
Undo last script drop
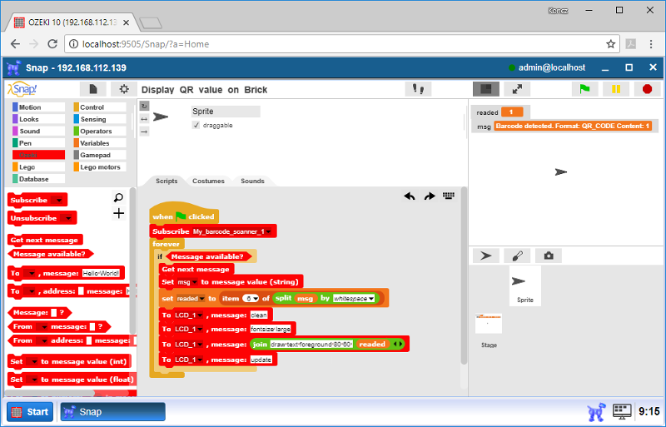pyautogui.click(x=410, y=196)
